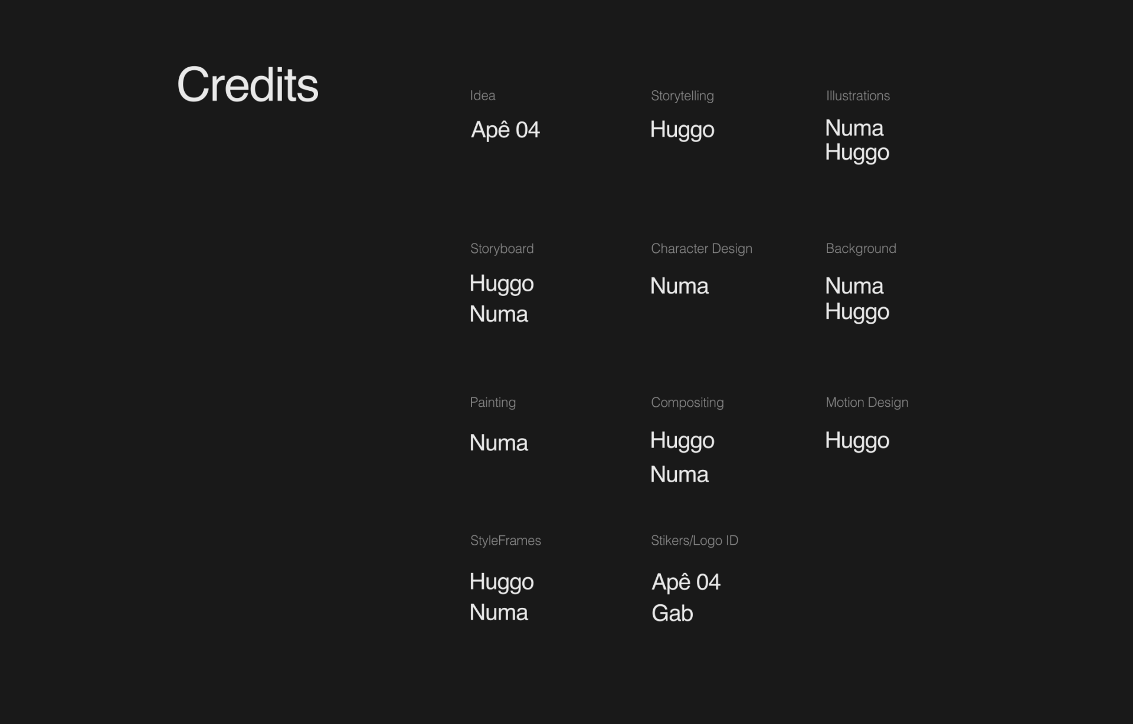Screen dimensions: 1133x724
Task: Click the Credits heading
Action: (247, 85)
